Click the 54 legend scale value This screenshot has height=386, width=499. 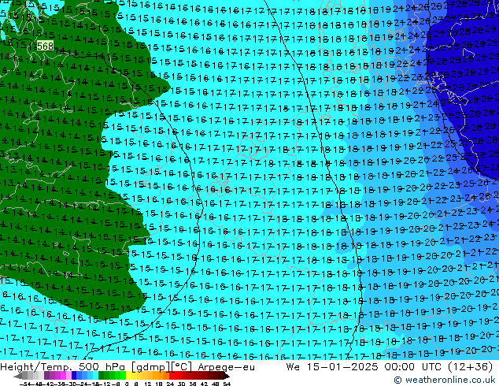[x=227, y=384]
